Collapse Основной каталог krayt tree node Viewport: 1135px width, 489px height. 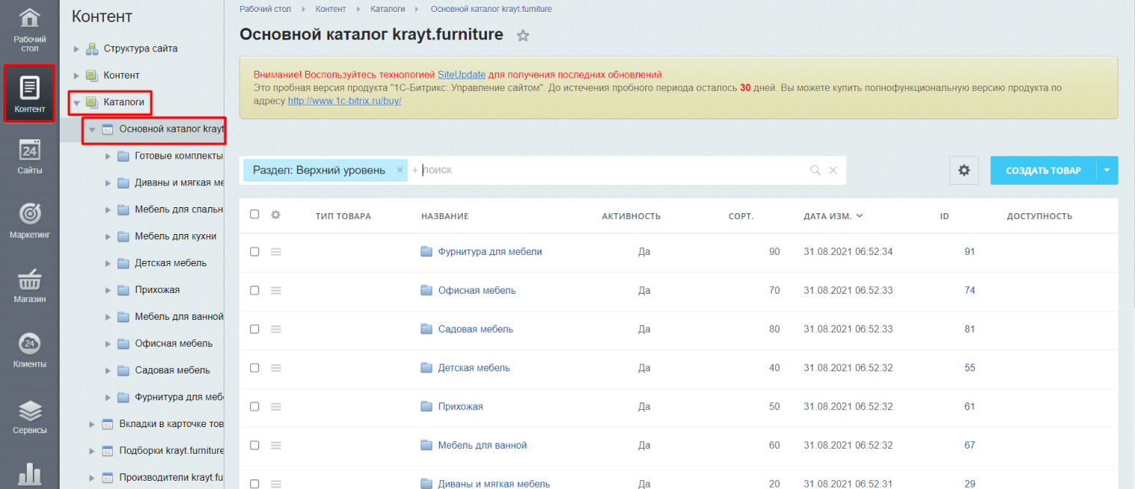tap(92, 130)
